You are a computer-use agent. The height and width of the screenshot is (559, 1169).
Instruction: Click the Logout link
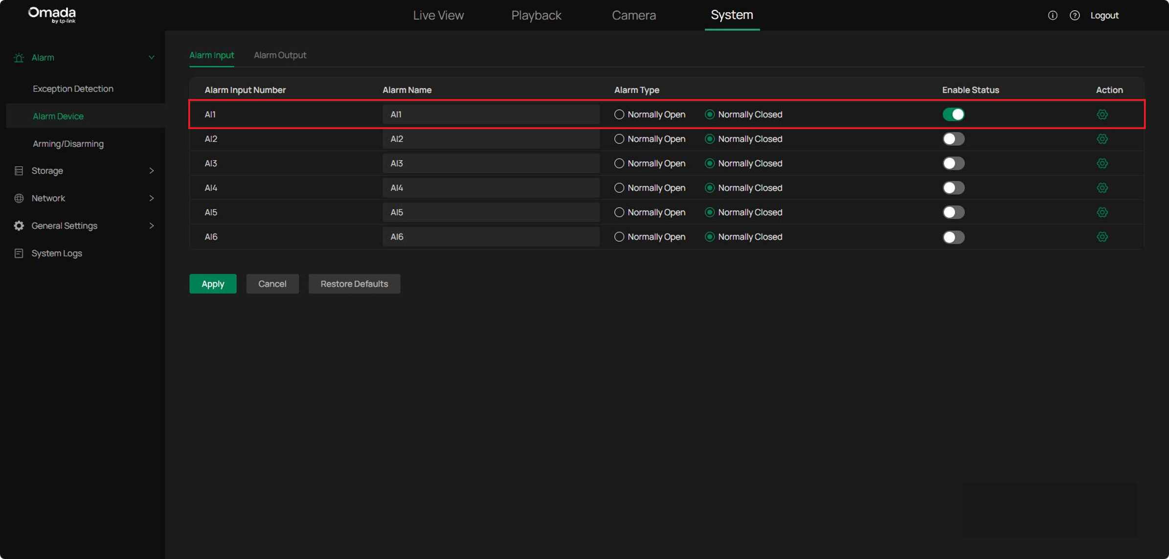coord(1104,15)
